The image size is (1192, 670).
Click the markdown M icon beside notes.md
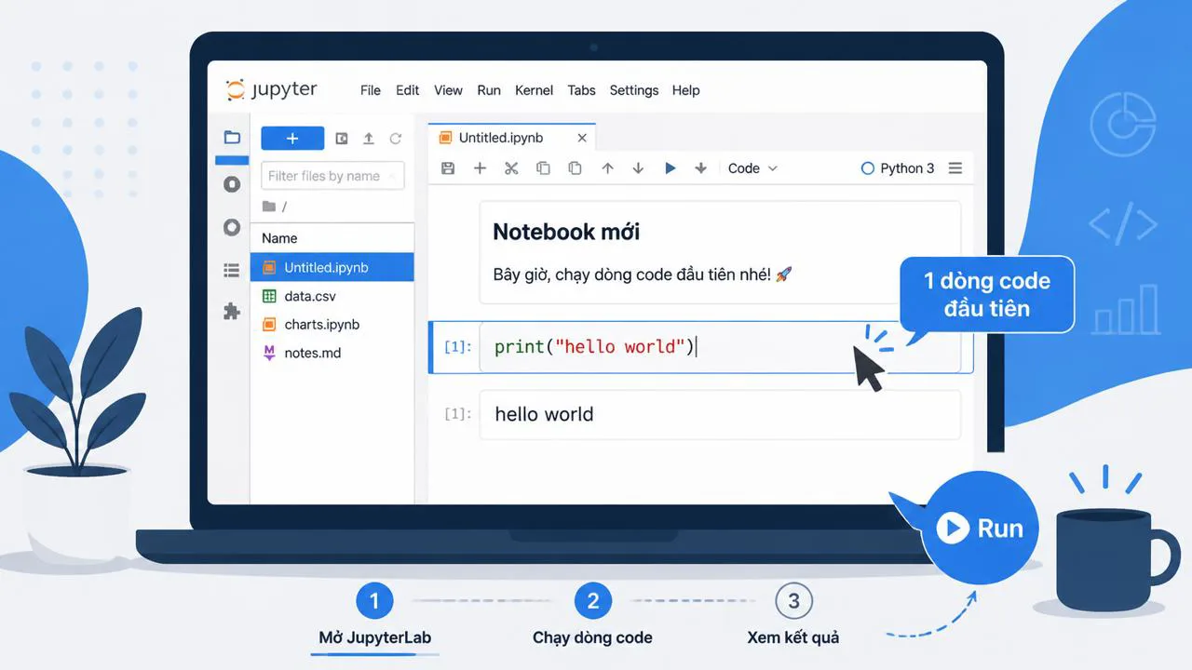269,354
